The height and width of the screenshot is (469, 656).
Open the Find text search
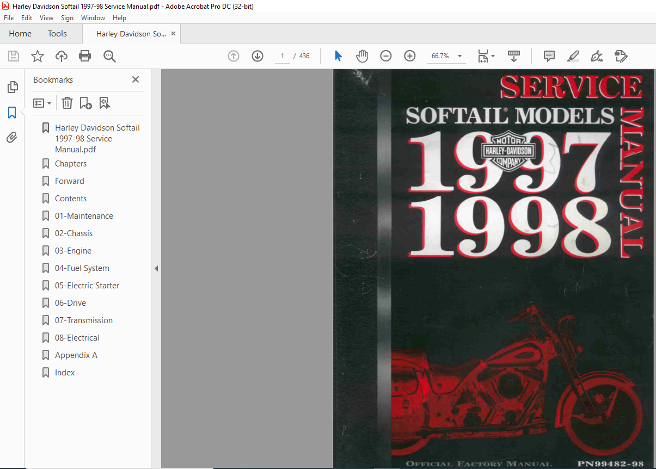tap(109, 56)
